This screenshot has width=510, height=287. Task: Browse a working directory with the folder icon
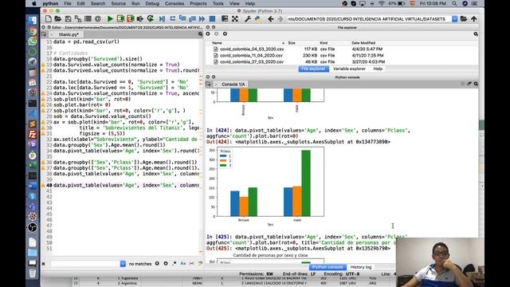(x=464, y=19)
